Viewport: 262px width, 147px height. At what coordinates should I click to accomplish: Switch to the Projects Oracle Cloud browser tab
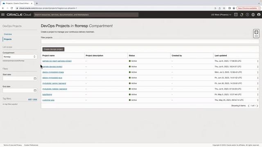[x=17, y=3]
